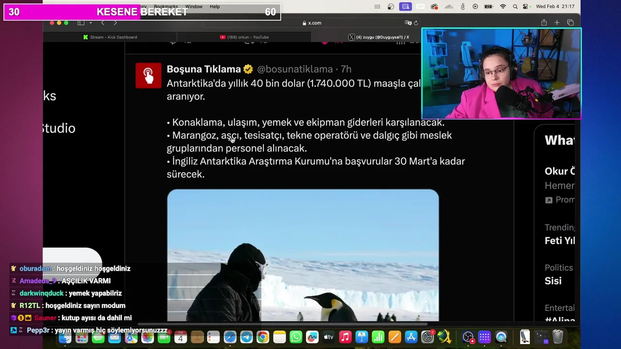Open the Trash in the Dock
Image resolution: width=621 pixels, height=349 pixels.
click(x=558, y=337)
